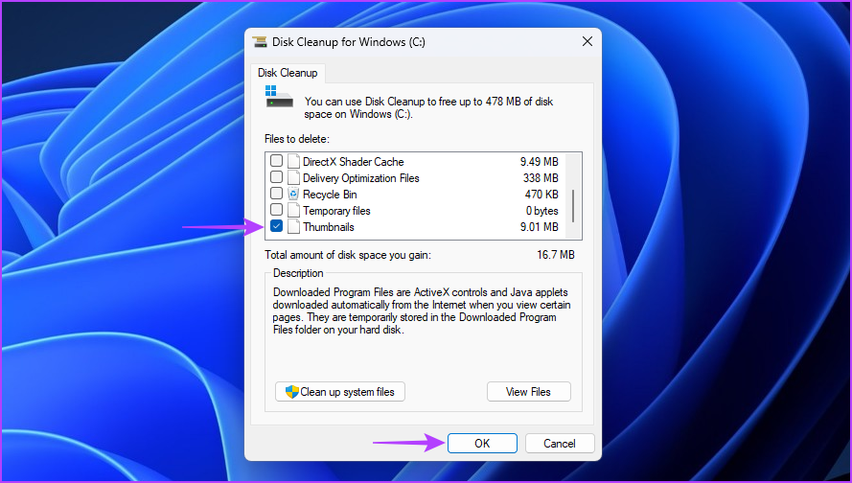Click the Disk Cleanup for Windows (C:) title

349,42
